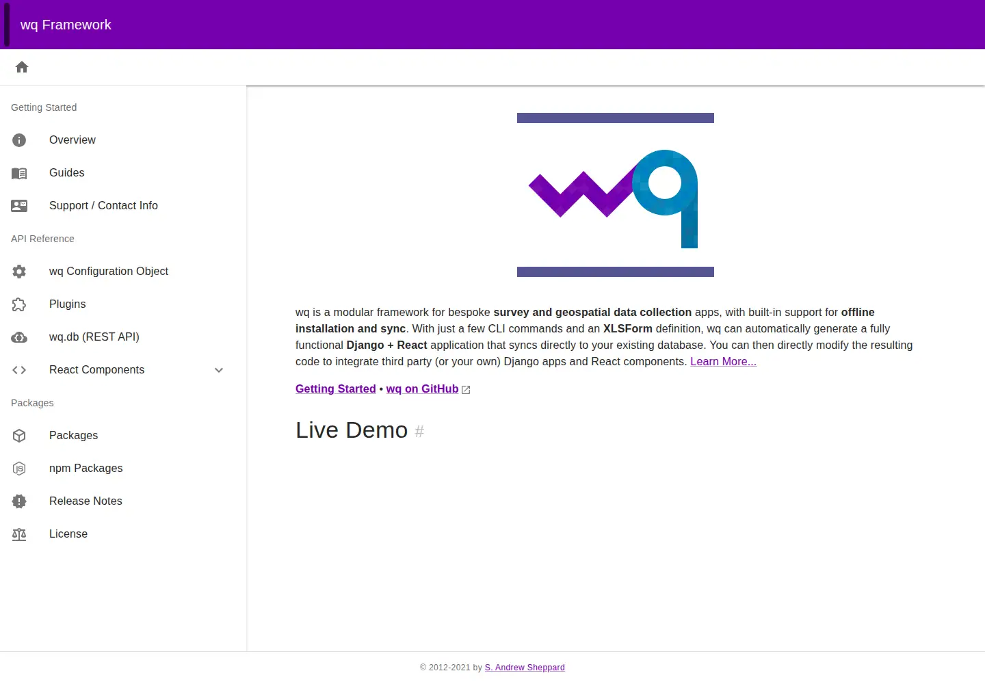The image size is (985, 684).
Task: Click the info icon next to Overview
Action: click(19, 140)
